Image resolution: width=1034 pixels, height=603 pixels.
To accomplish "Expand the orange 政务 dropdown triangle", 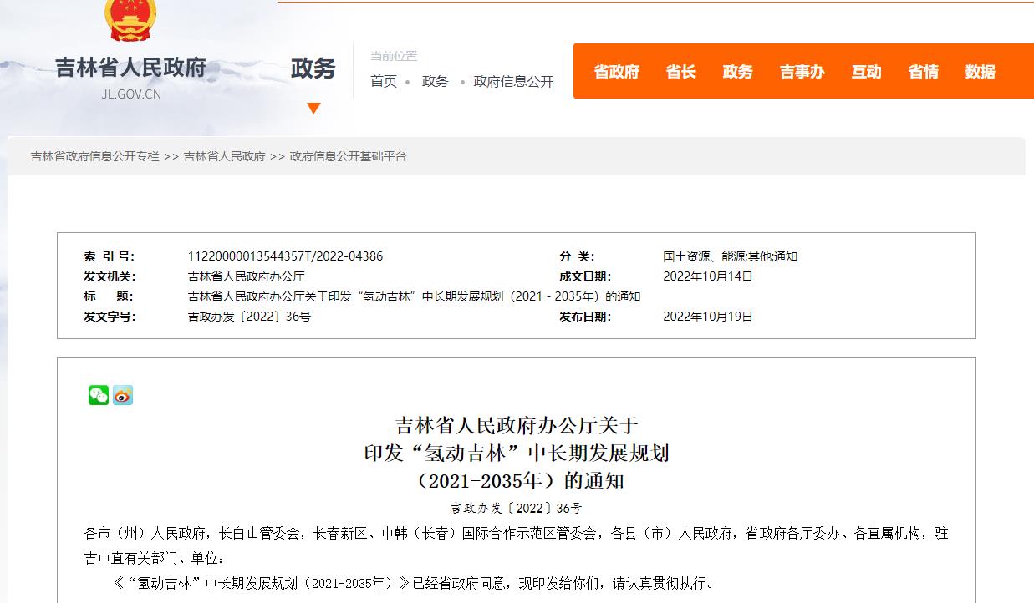I will click(x=314, y=107).
